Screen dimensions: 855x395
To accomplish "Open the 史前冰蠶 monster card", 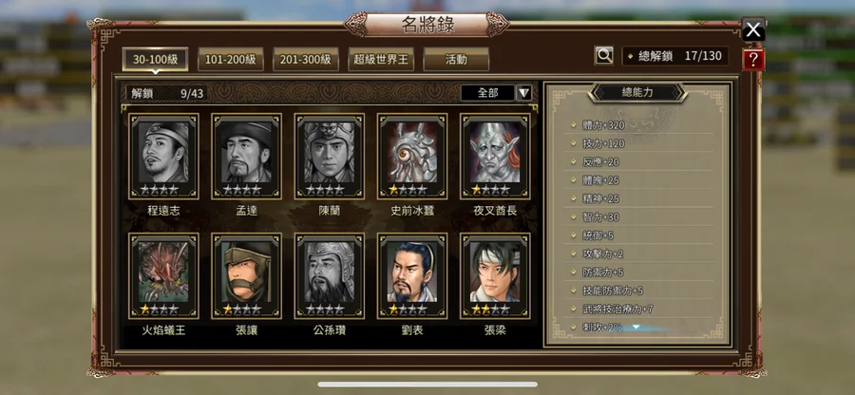I will (412, 157).
